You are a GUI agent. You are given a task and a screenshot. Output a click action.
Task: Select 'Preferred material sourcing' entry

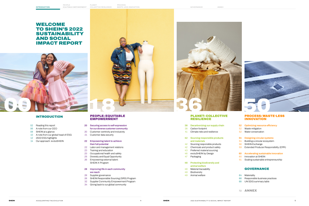pyautogui.click(x=204, y=150)
